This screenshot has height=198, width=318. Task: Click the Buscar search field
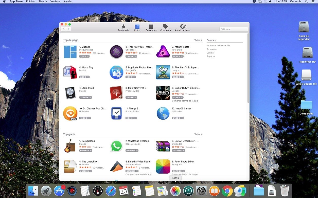click(x=234, y=29)
